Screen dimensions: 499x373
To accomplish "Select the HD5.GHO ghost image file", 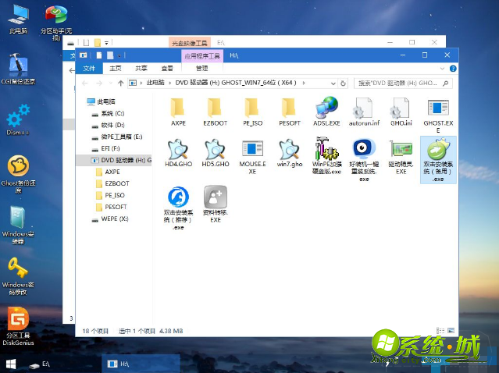I will click(216, 153).
